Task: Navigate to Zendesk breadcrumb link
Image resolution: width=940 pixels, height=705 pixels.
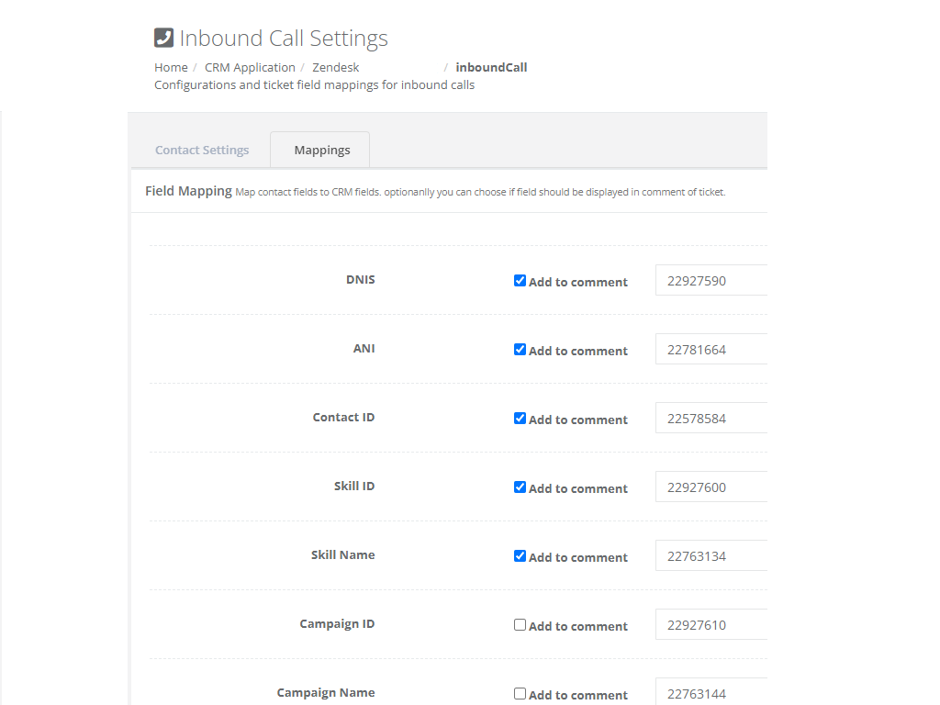Action: (x=335, y=67)
